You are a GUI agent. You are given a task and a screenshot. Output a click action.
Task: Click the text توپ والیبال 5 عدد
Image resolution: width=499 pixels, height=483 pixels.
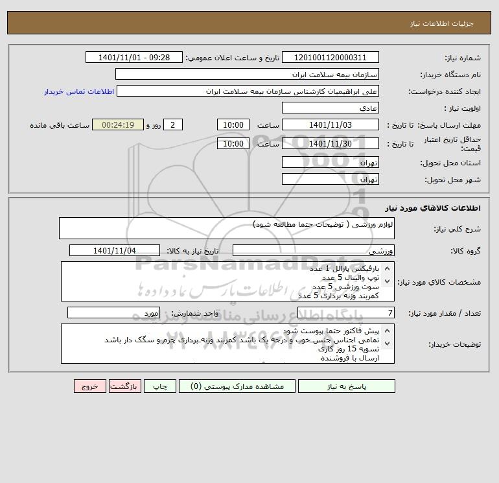coord(351,278)
